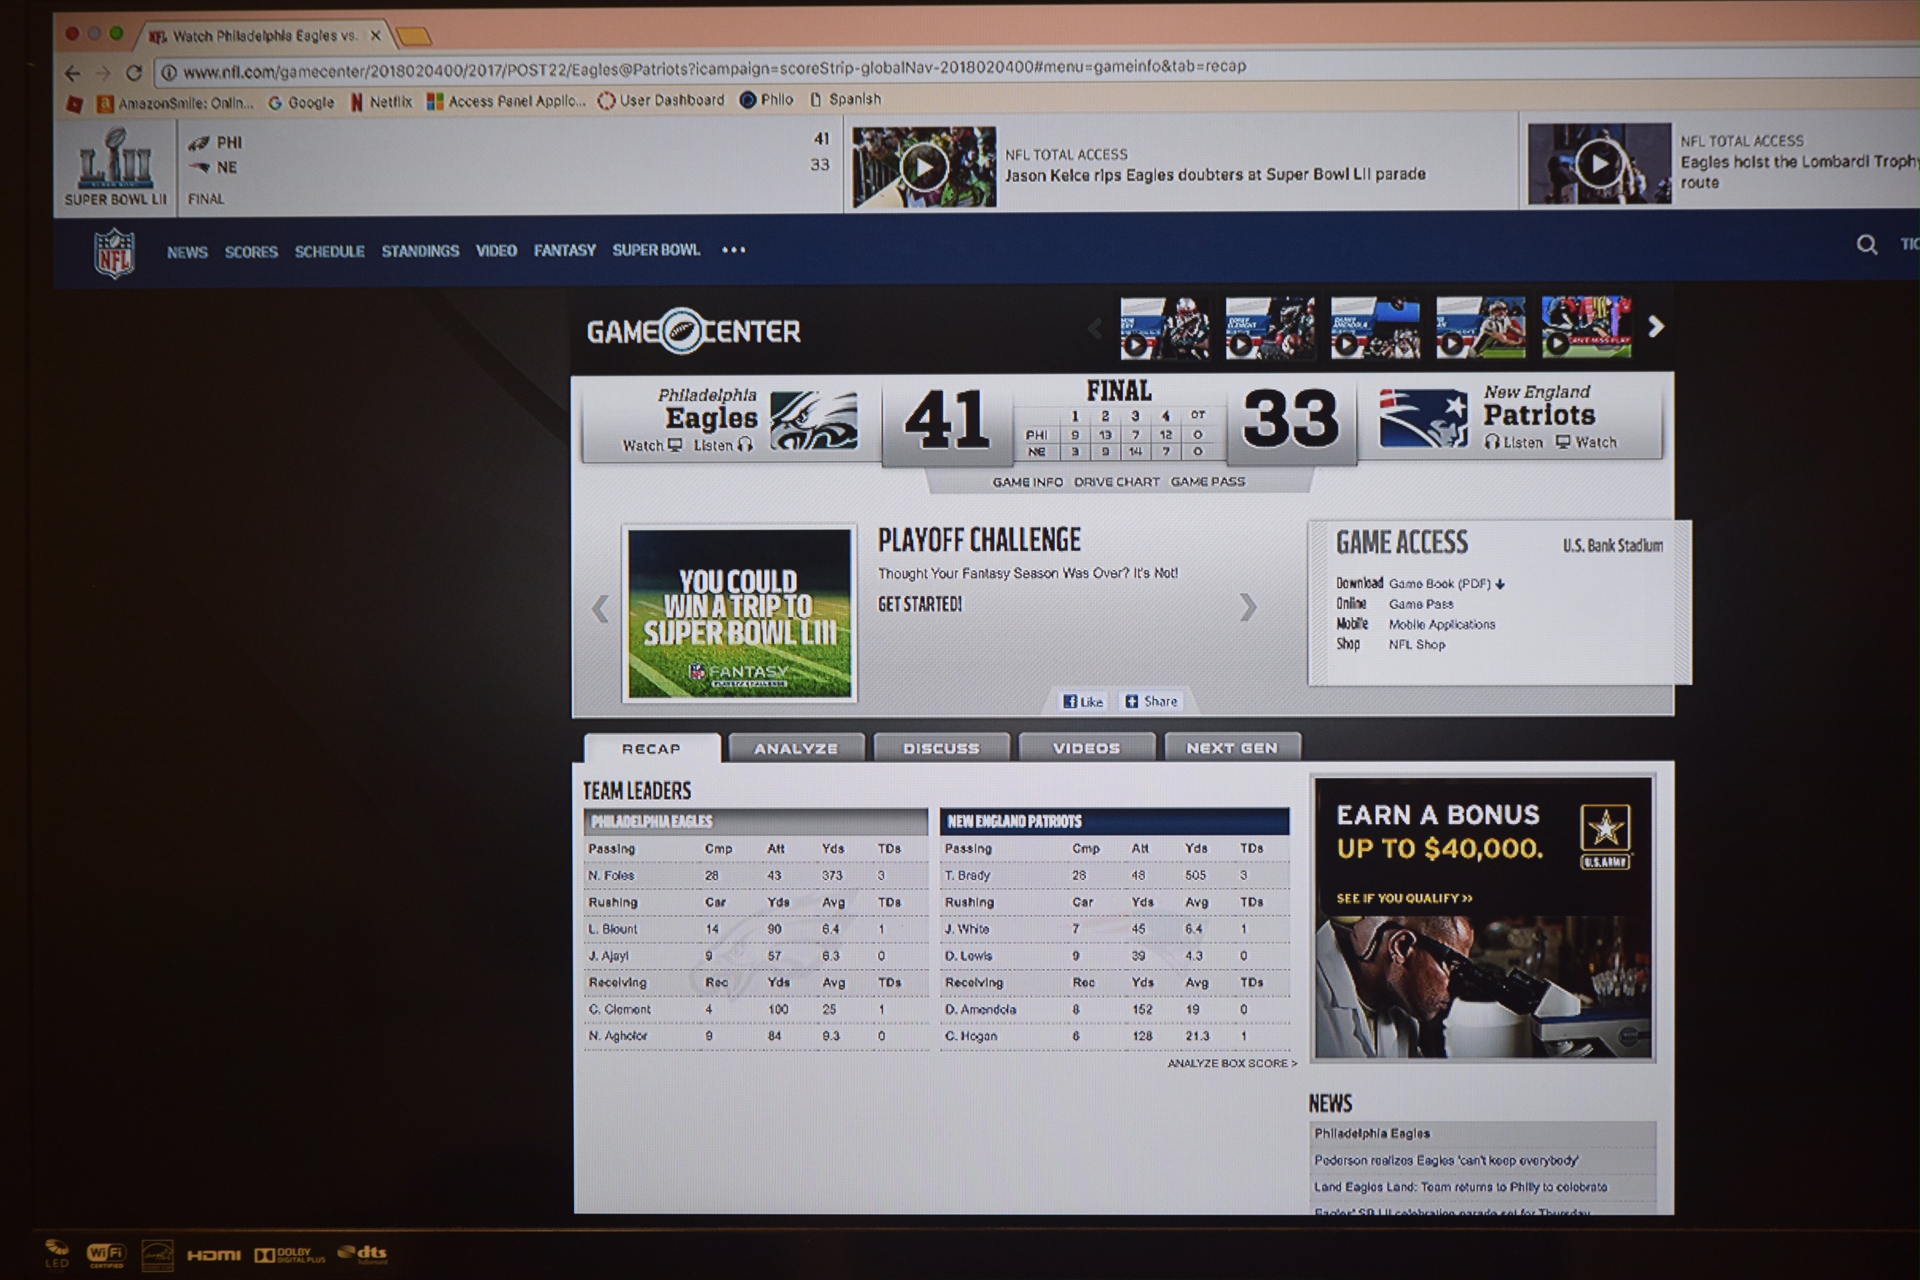Play the Jason Kelce parade video
This screenshot has height=1280, width=1920.
[x=924, y=167]
